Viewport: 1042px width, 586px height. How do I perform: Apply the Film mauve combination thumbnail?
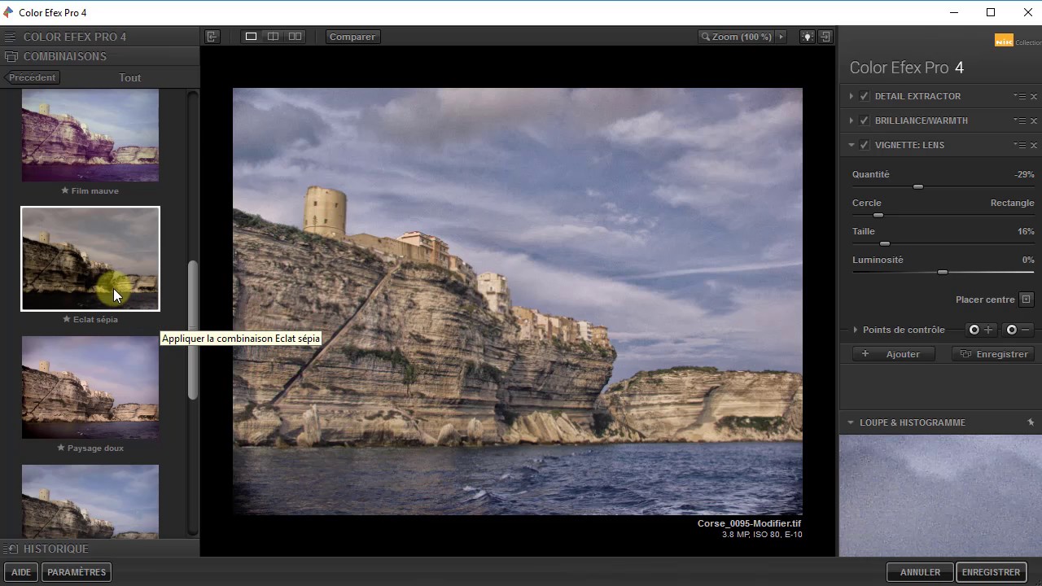click(x=90, y=135)
